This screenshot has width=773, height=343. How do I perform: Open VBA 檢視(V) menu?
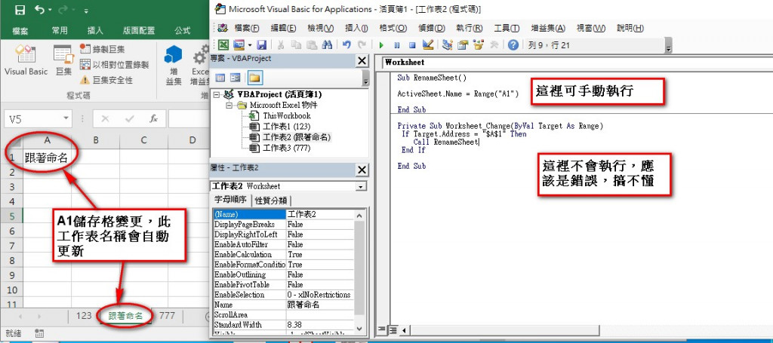pyautogui.click(x=320, y=28)
